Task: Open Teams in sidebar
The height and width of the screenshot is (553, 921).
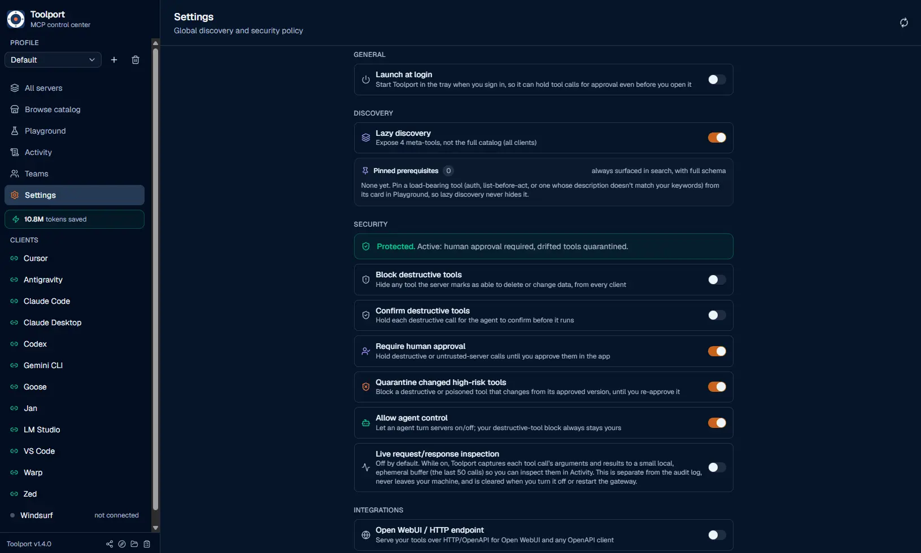Action: point(75,174)
